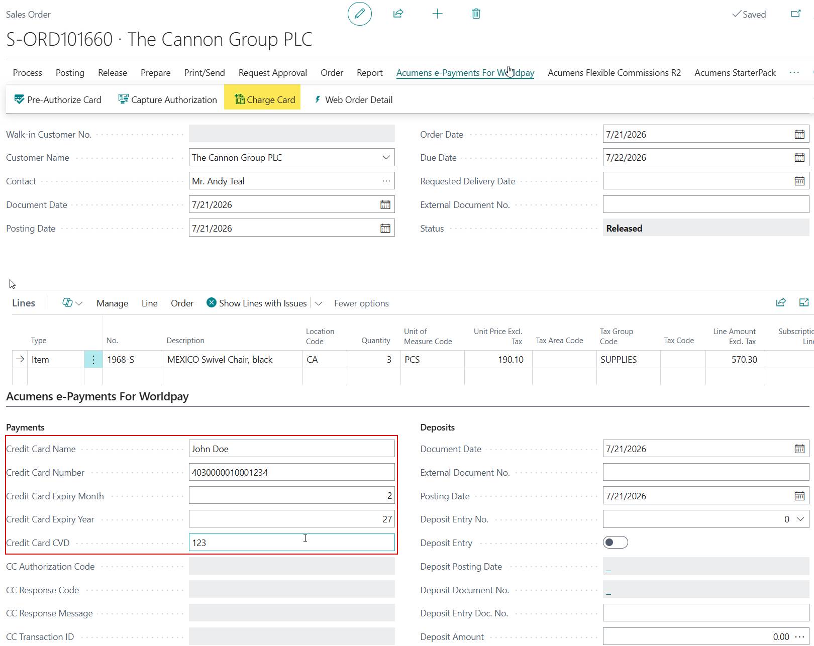Viewport: 814px width, 646px height.
Task: Click the Location Code CA cell
Action: [325, 360]
